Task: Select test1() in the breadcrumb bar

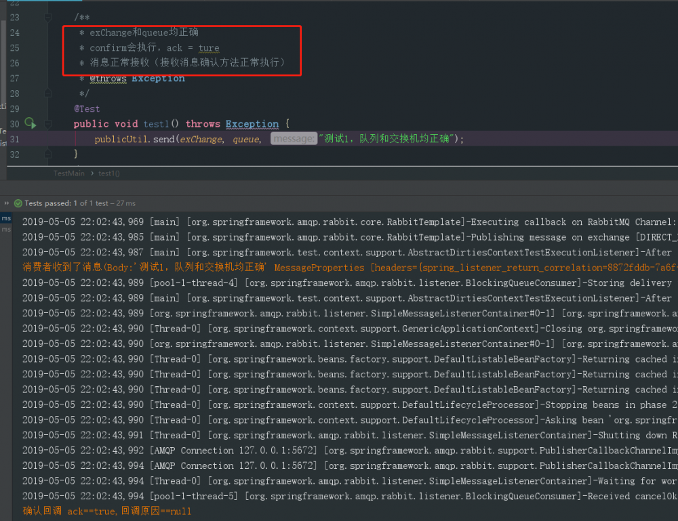Action: click(109, 173)
